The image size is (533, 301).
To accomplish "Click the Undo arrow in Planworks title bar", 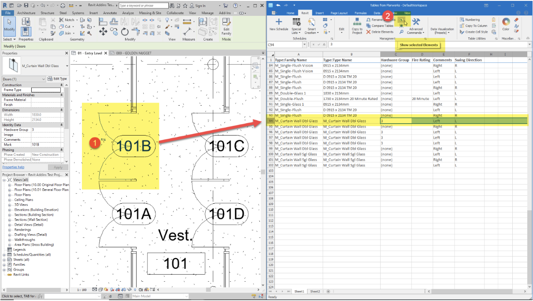I will (x=278, y=6).
